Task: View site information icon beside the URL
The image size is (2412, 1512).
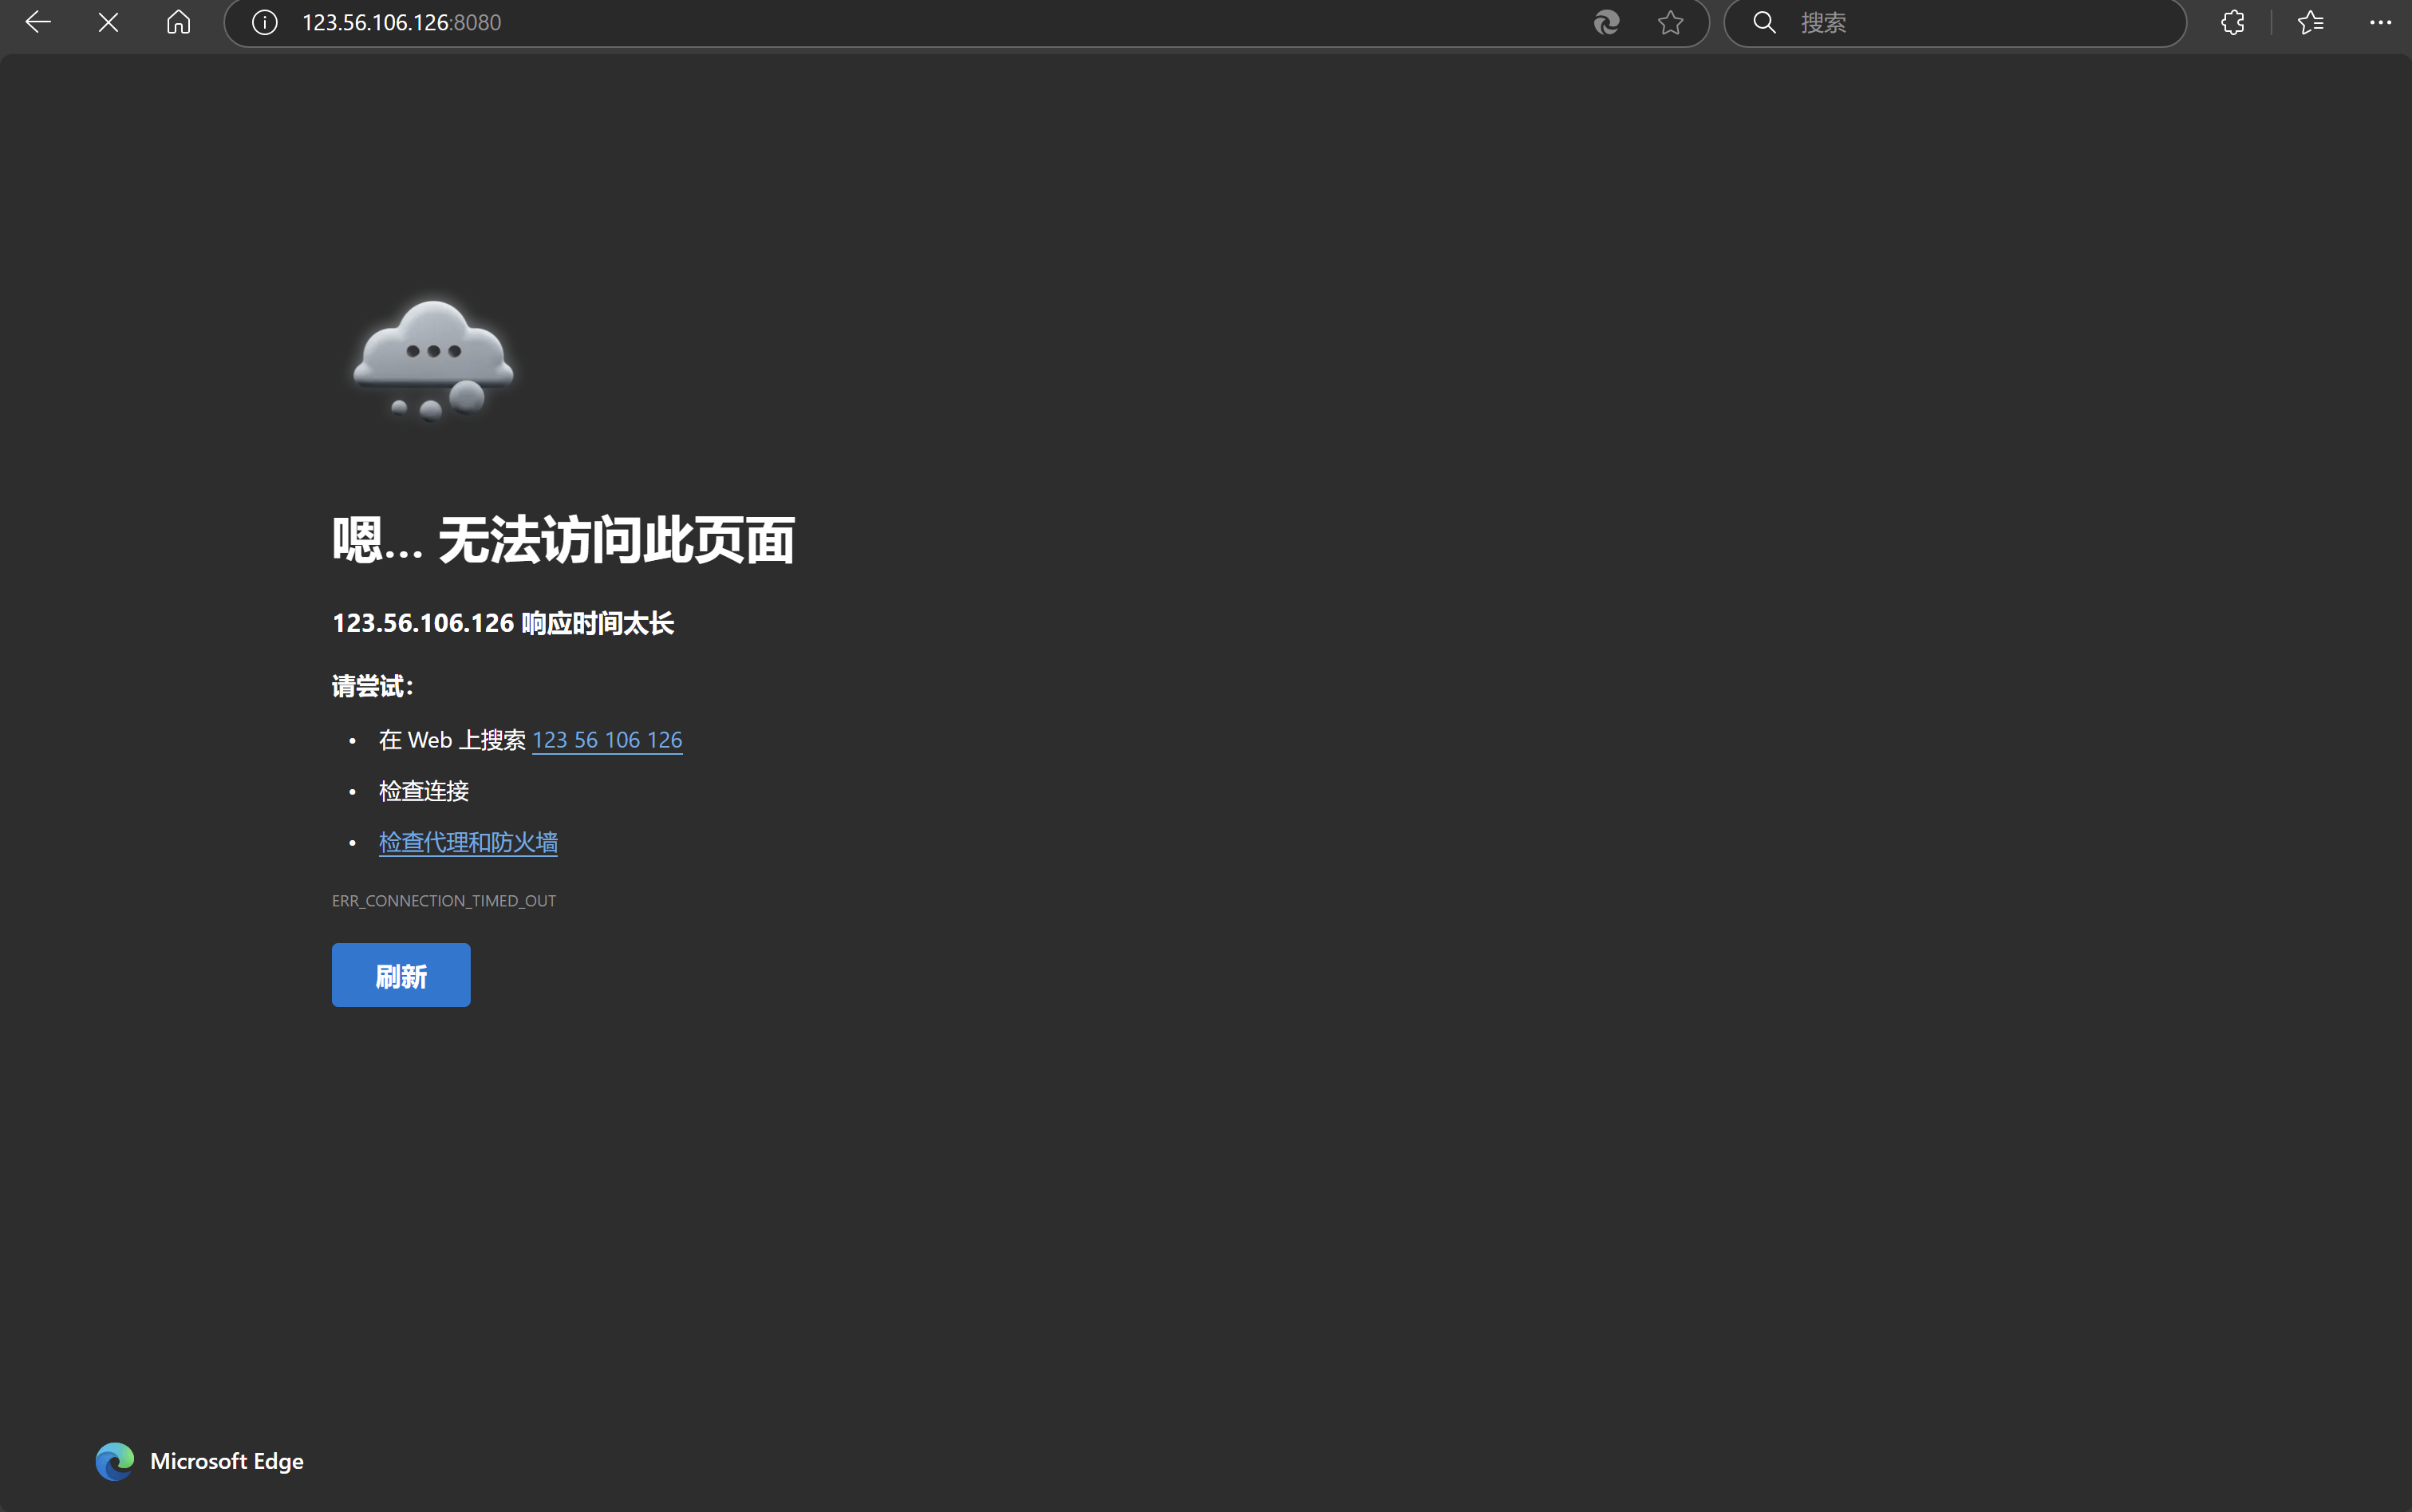Action: tap(264, 22)
